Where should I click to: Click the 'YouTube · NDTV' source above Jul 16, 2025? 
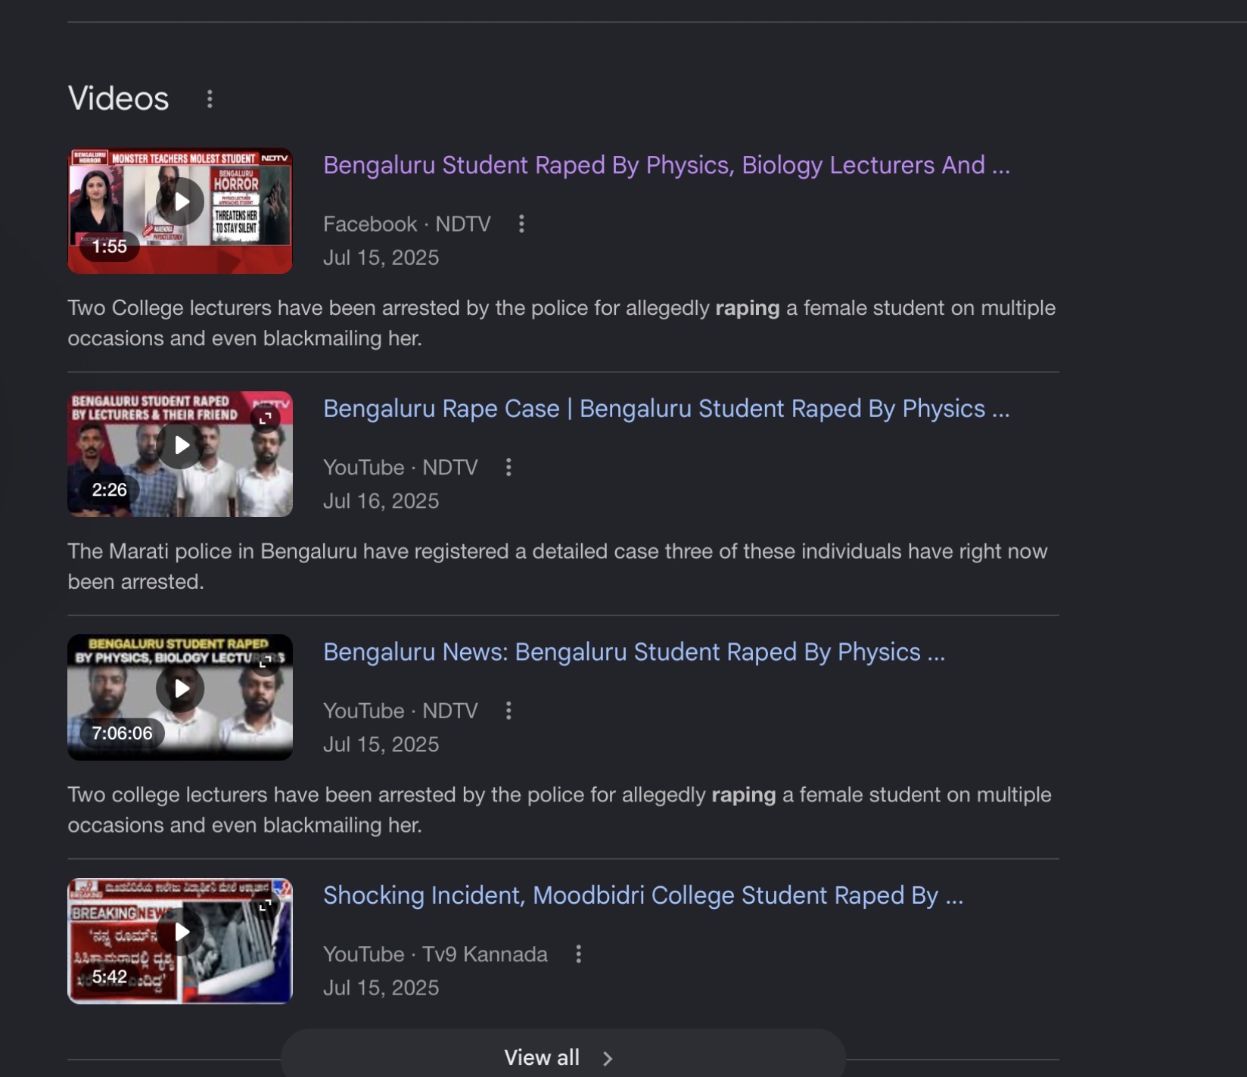click(401, 468)
